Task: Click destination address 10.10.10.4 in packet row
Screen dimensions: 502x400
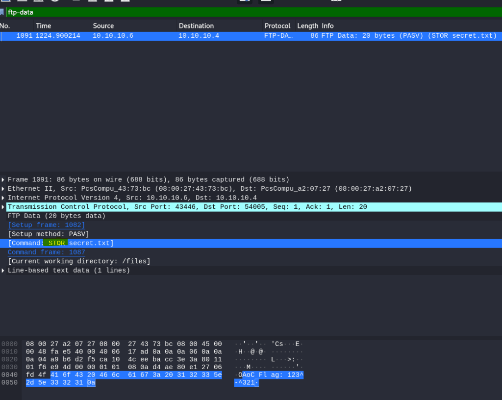Action: tap(199, 36)
